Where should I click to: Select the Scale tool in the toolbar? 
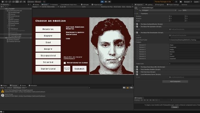tap(13, 2)
